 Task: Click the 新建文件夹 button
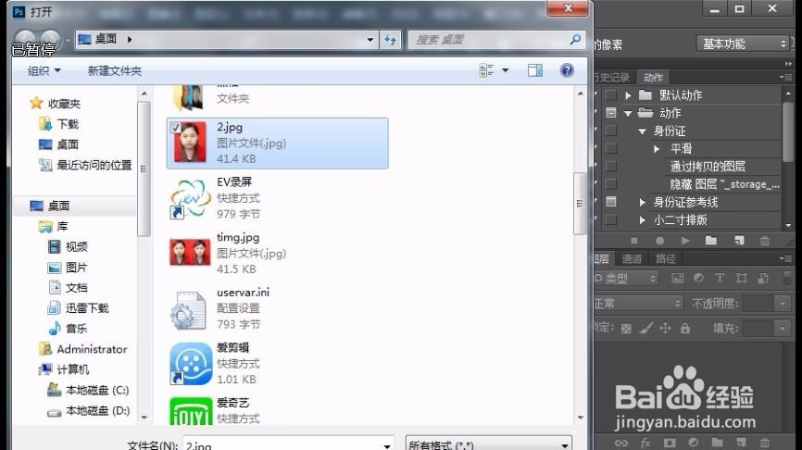pos(115,70)
